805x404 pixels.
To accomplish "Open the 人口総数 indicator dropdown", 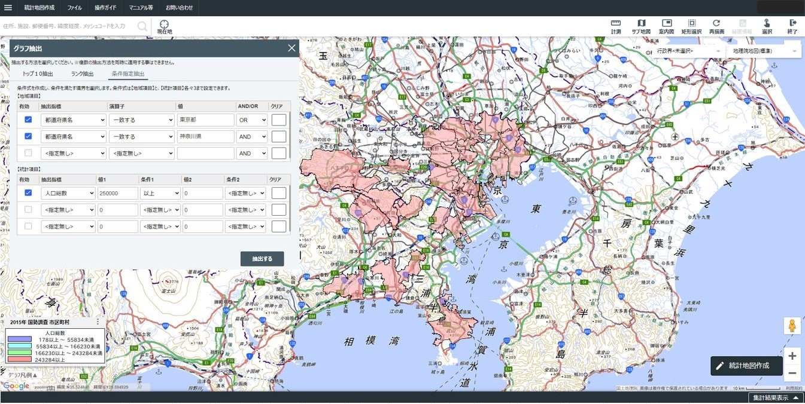I will click(68, 193).
